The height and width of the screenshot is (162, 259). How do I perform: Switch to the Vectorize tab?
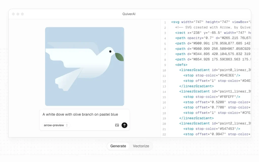point(141,146)
